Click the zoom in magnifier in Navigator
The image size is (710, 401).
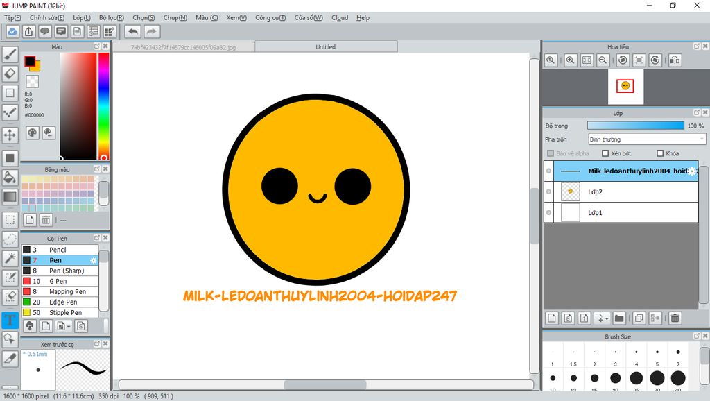[x=570, y=60]
